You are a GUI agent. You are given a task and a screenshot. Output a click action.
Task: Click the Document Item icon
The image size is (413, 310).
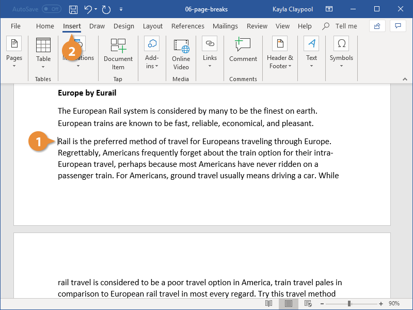pos(118,45)
